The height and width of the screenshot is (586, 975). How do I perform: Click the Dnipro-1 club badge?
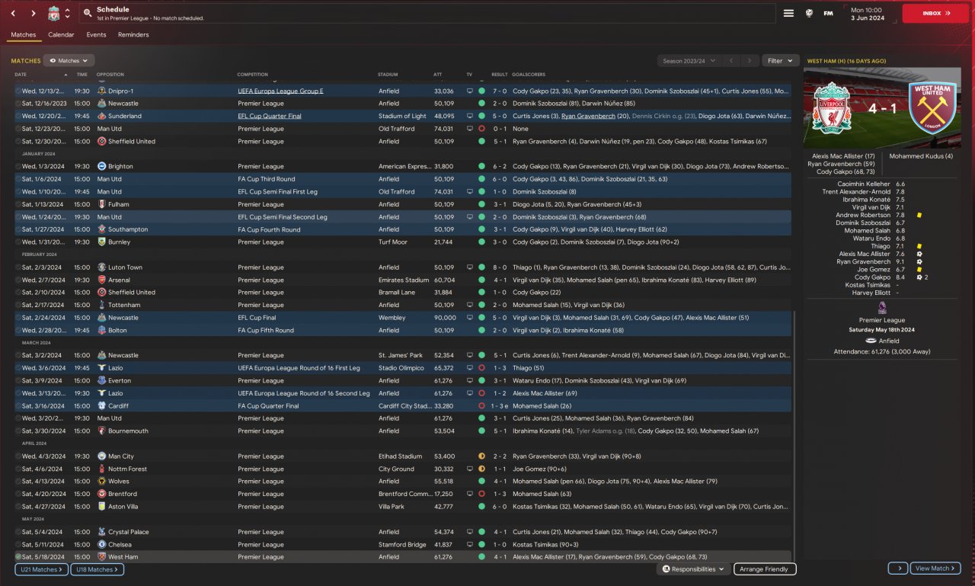[x=101, y=91]
